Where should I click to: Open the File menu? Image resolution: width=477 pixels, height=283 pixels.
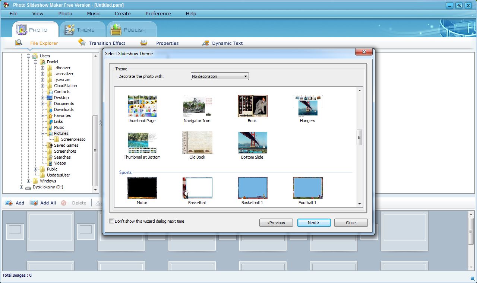pyautogui.click(x=13, y=13)
